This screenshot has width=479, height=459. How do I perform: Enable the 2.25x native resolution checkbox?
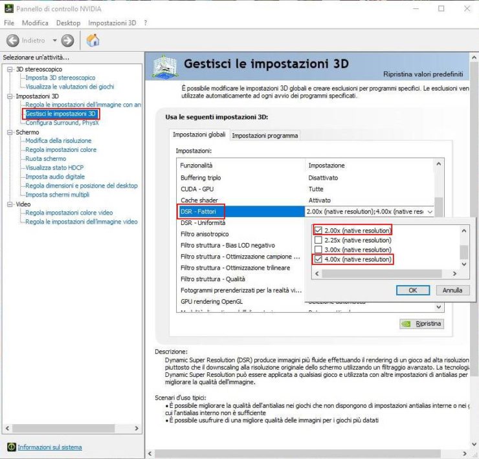318,240
